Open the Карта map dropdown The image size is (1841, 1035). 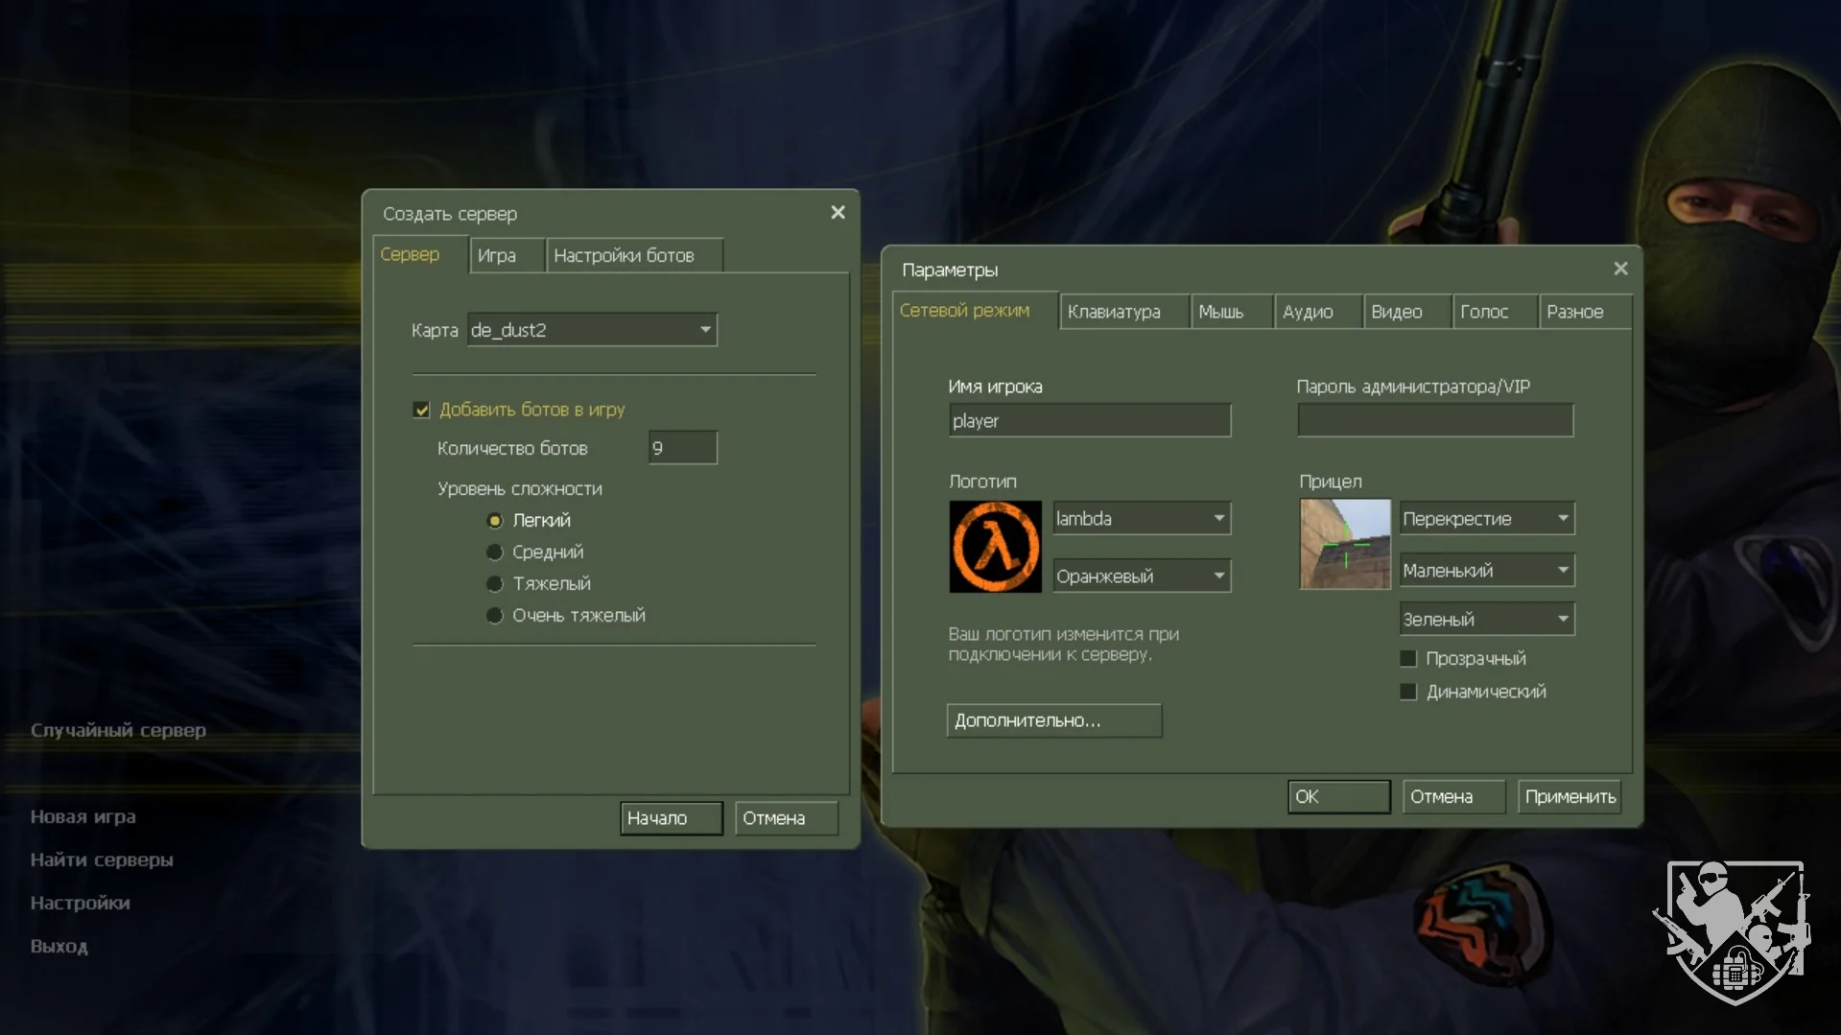(x=704, y=330)
